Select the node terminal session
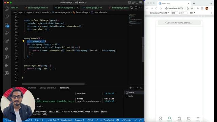Image resolution: width=217 pixels, height=122 pixels. (x=134, y=93)
